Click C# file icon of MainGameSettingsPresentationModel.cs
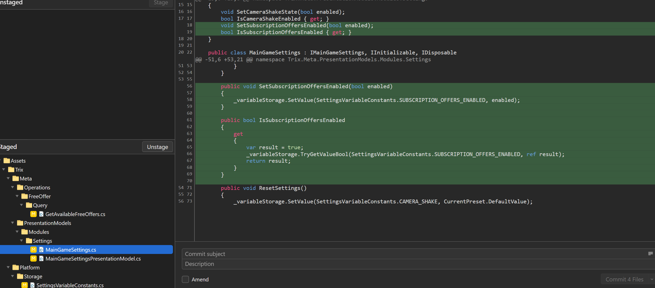This screenshot has width=655, height=288. [41, 259]
